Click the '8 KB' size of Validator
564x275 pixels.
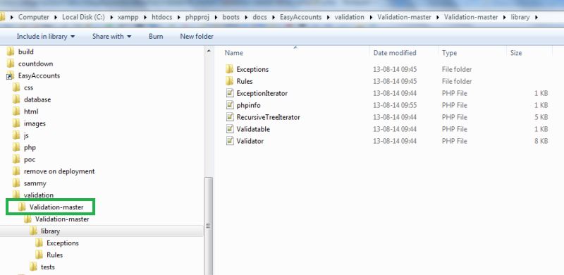[541, 141]
